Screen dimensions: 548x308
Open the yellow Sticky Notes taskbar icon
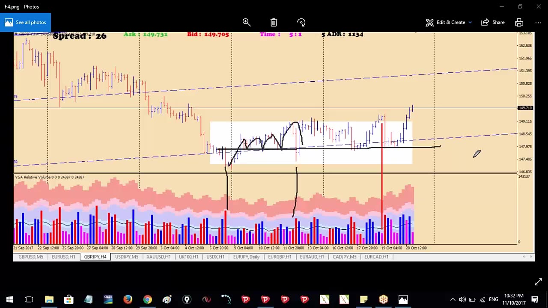click(x=363, y=299)
